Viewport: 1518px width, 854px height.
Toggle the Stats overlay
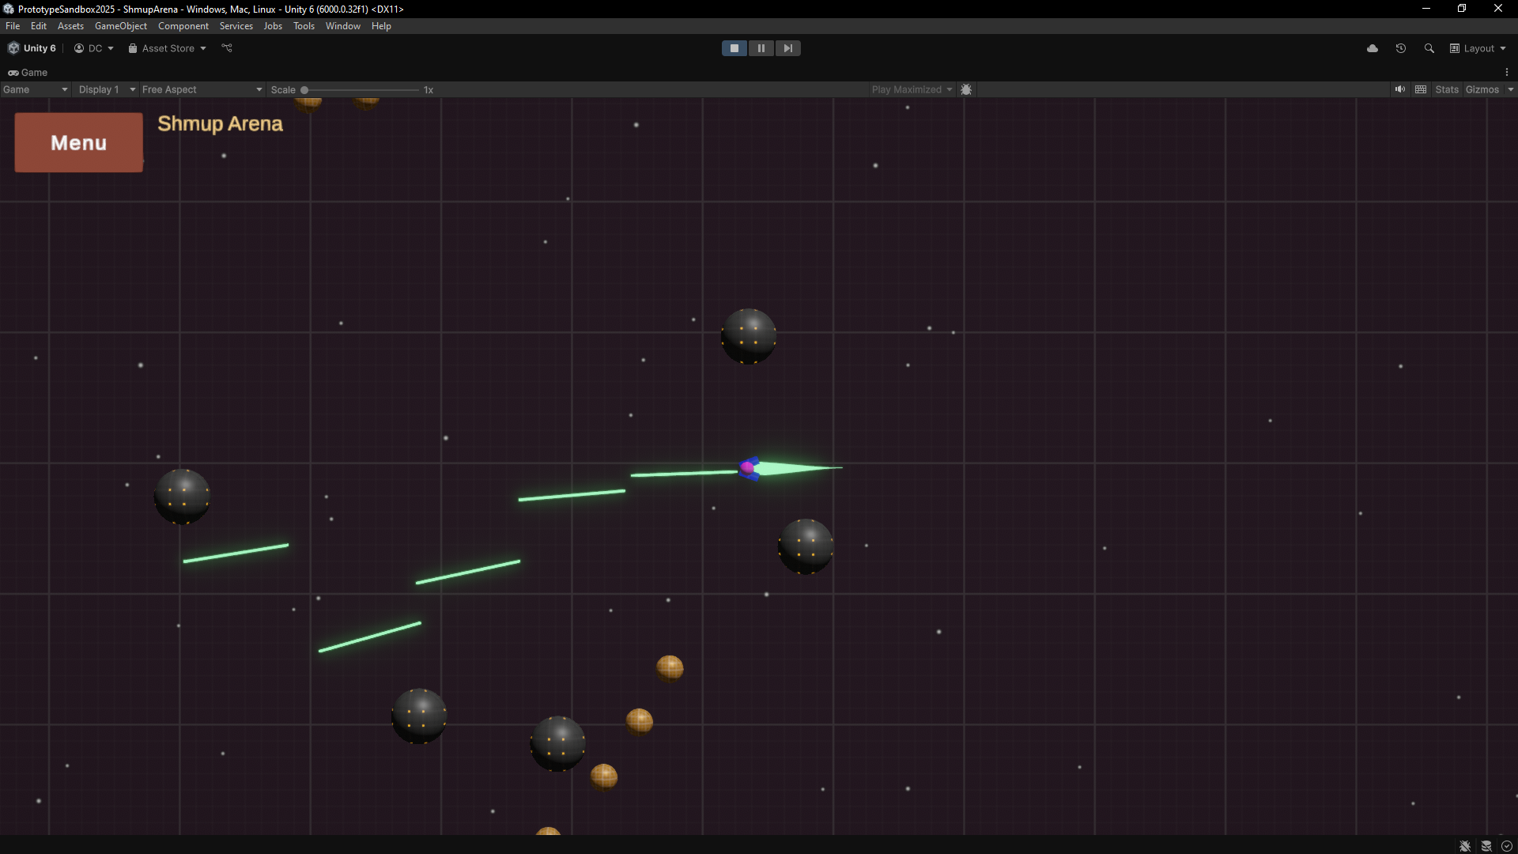point(1447,89)
